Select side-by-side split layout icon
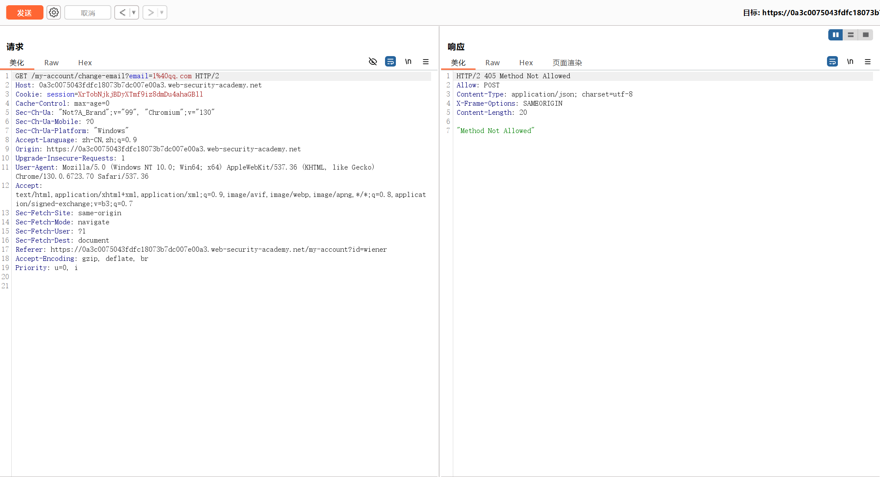The height and width of the screenshot is (477, 880). pyautogui.click(x=836, y=35)
